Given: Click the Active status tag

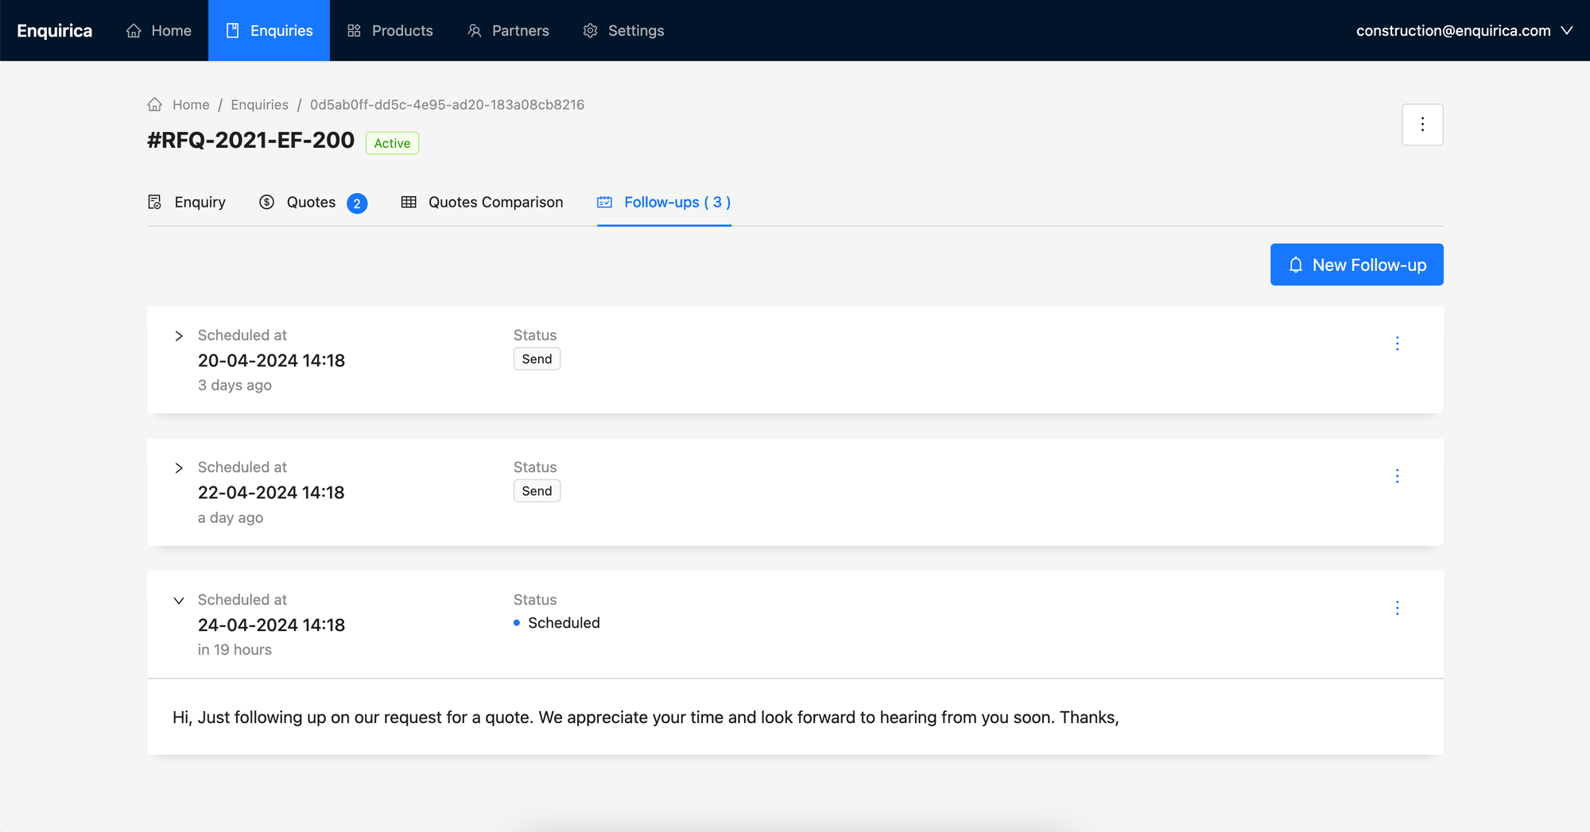Looking at the screenshot, I should [392, 143].
